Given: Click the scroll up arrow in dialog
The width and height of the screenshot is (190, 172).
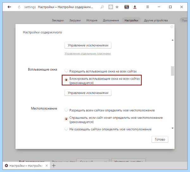Looking at the screenshot, I should (173, 40).
